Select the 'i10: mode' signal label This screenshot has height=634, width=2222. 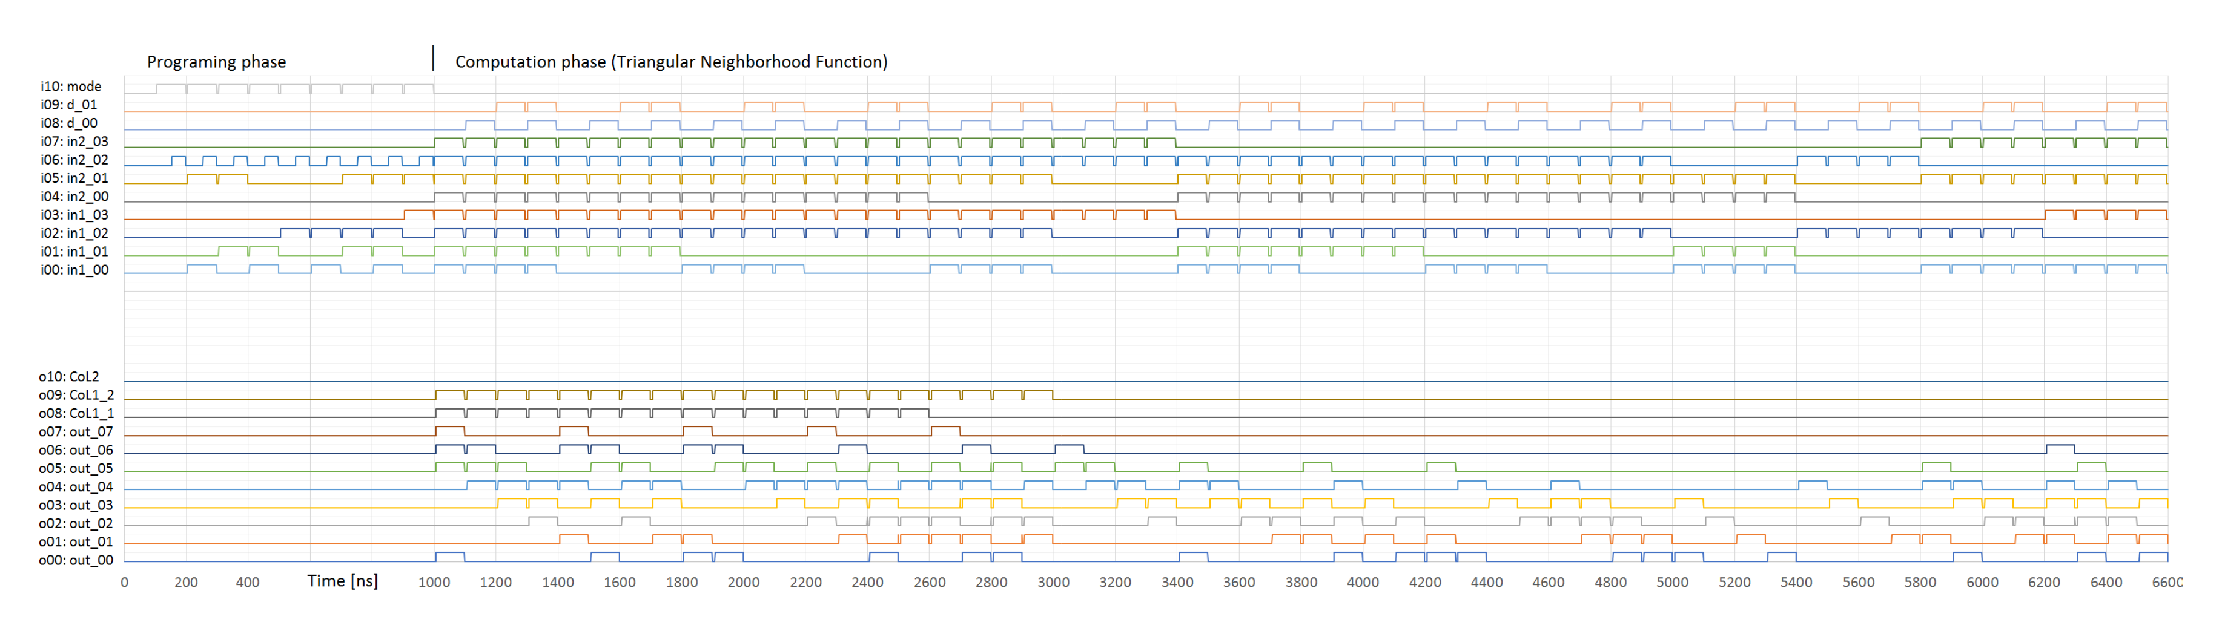tap(71, 86)
